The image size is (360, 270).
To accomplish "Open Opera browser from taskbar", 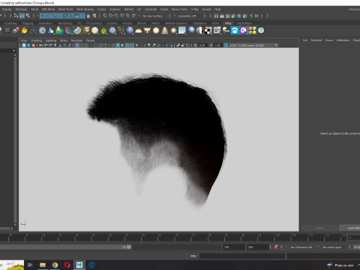I will [x=67, y=265].
